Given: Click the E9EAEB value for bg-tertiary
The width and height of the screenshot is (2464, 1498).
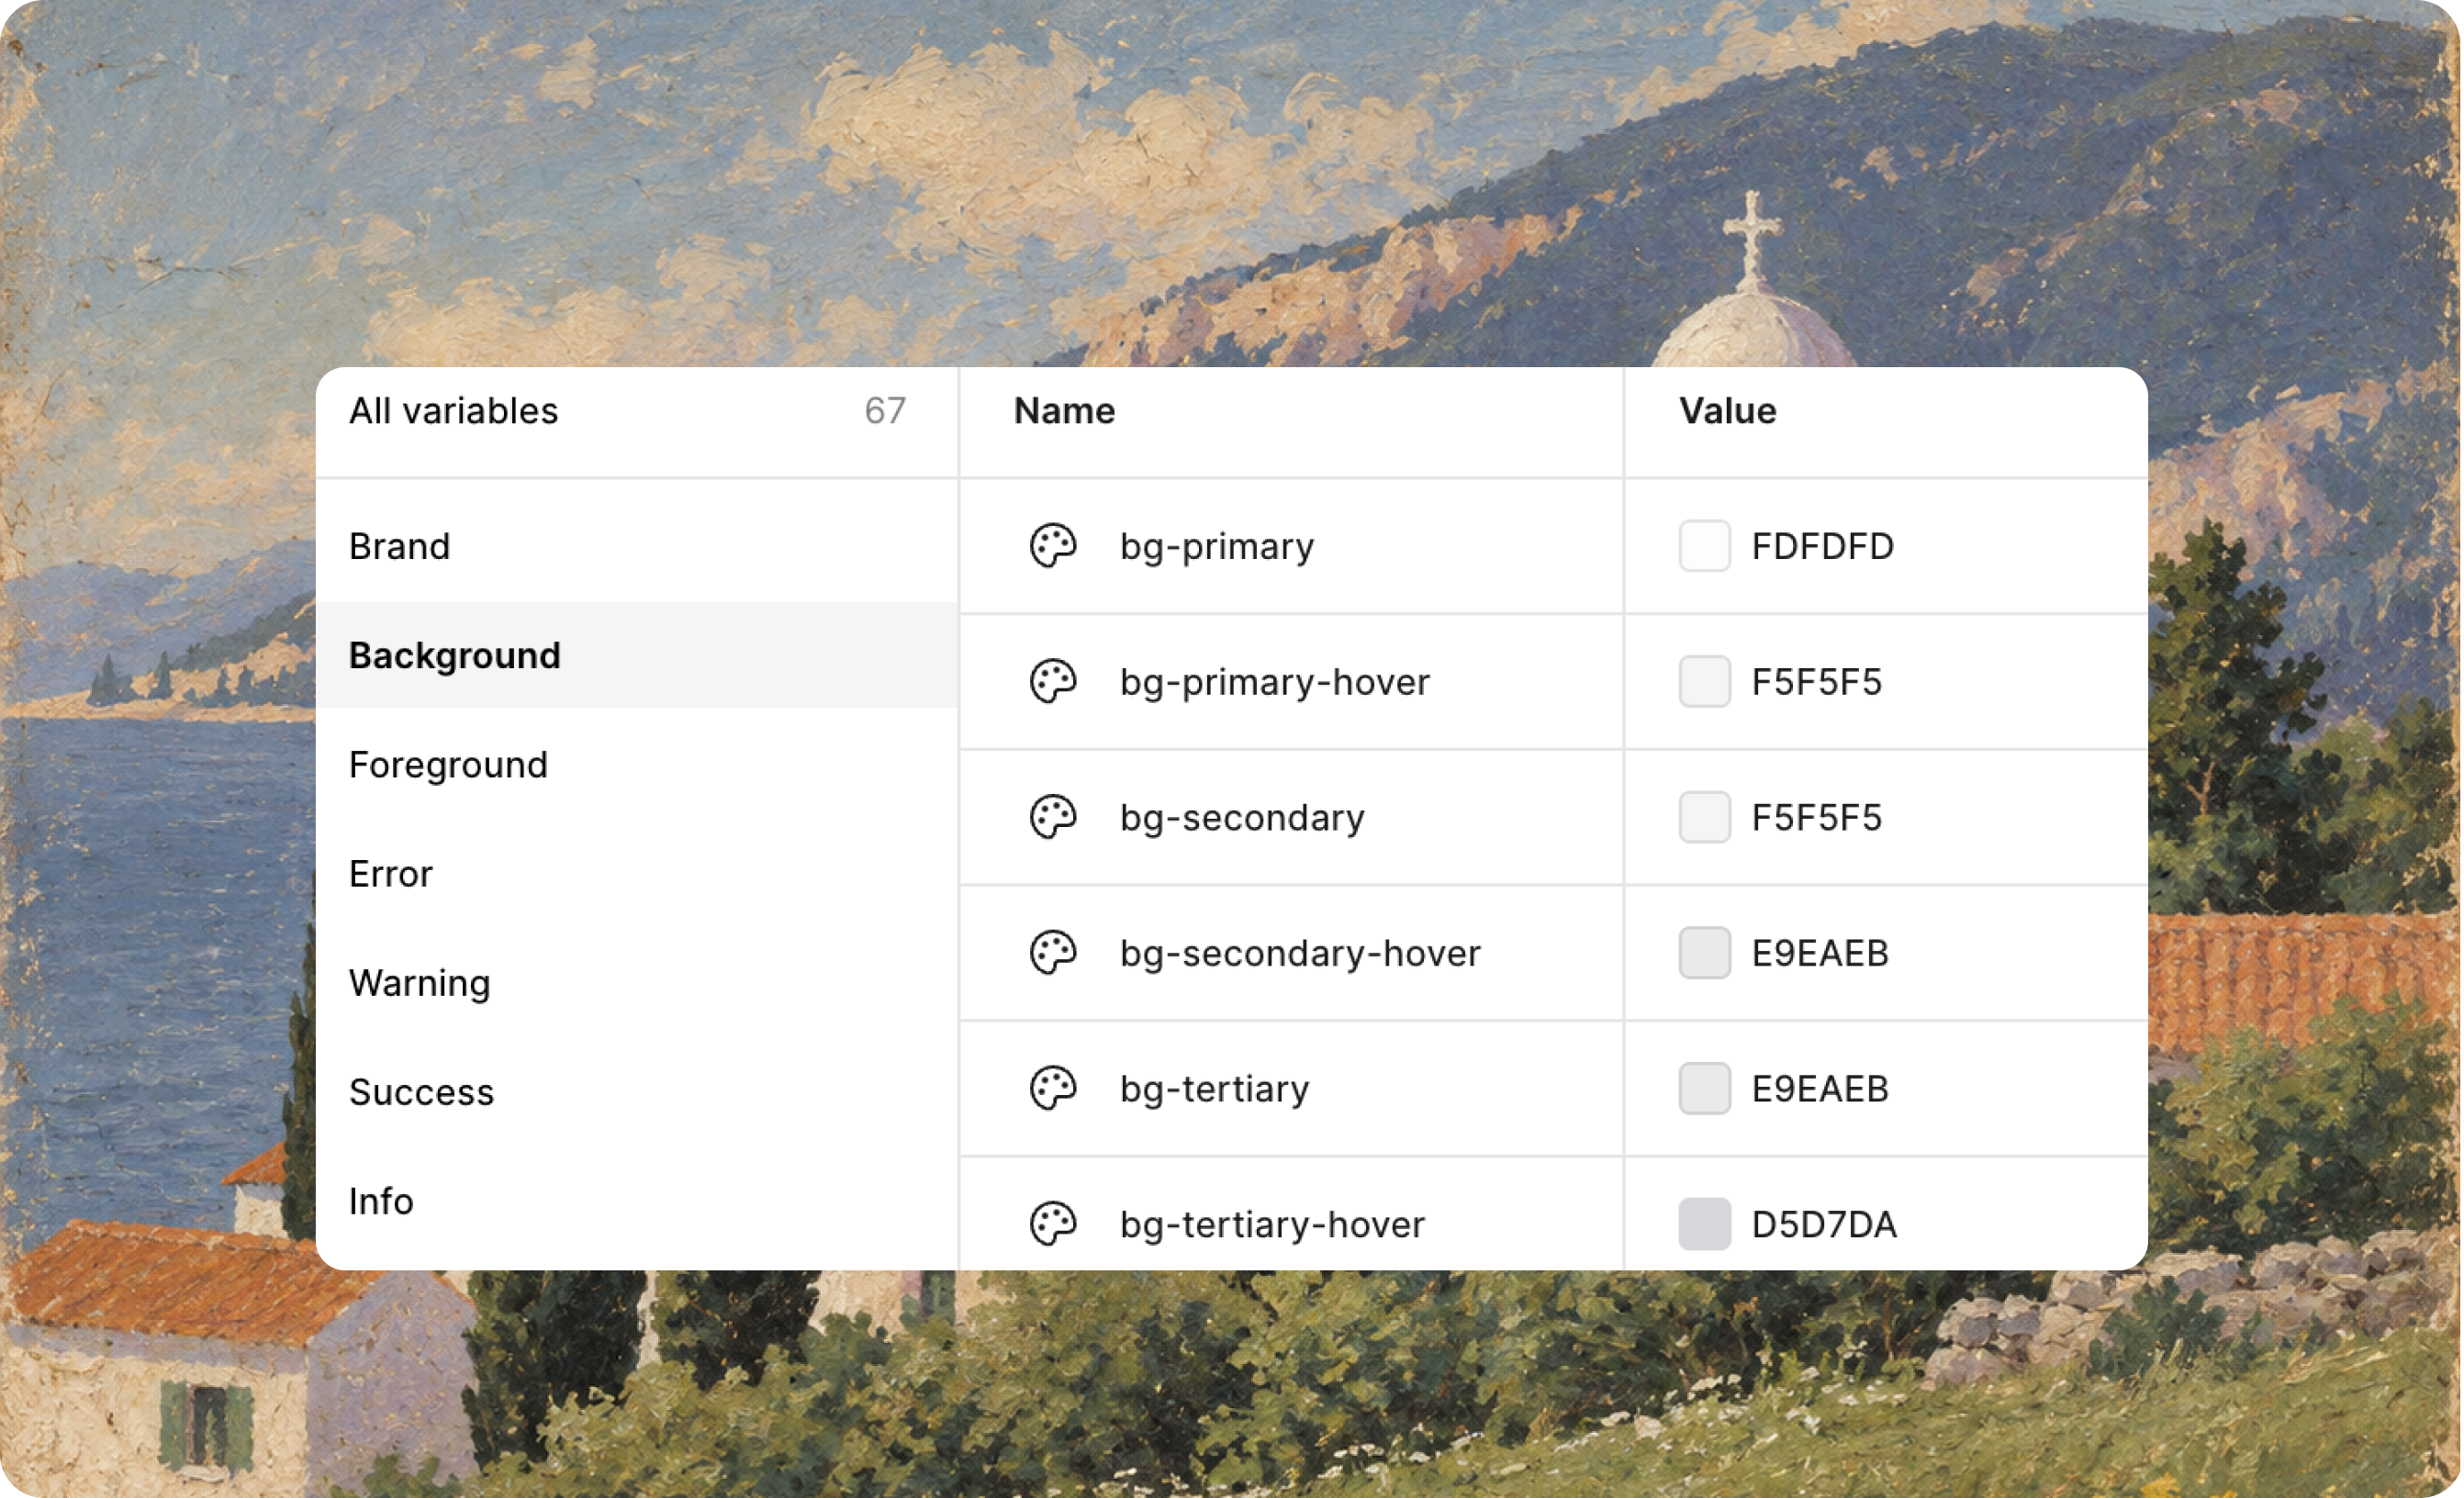Looking at the screenshot, I should pyautogui.click(x=1820, y=1089).
